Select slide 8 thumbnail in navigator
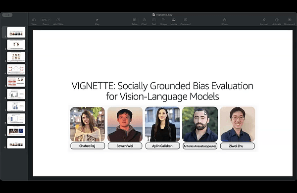 click(x=16, y=119)
